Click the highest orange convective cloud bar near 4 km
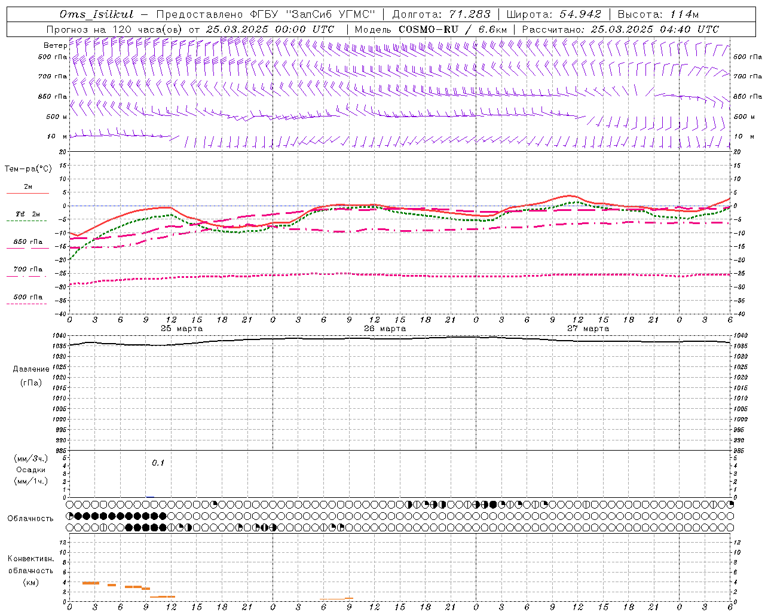 (x=91, y=583)
